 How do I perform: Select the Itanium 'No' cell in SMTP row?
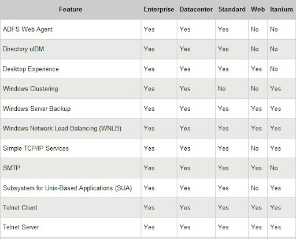click(273, 168)
